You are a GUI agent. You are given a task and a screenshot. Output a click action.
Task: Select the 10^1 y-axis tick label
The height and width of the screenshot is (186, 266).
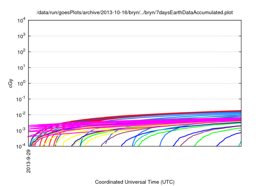(21, 68)
